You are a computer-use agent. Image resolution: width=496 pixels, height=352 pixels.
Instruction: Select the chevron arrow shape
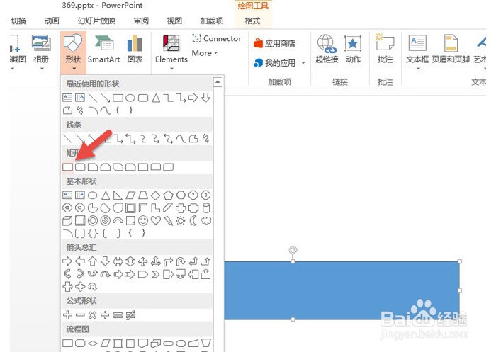pyautogui.click(x=155, y=274)
